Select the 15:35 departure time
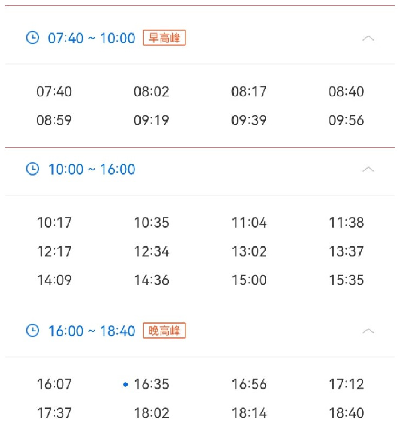 346,280
